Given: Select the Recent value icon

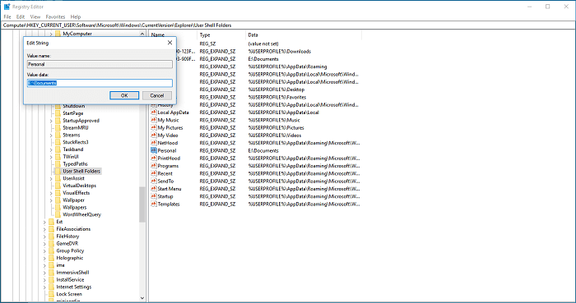Looking at the screenshot, I should (x=154, y=173).
